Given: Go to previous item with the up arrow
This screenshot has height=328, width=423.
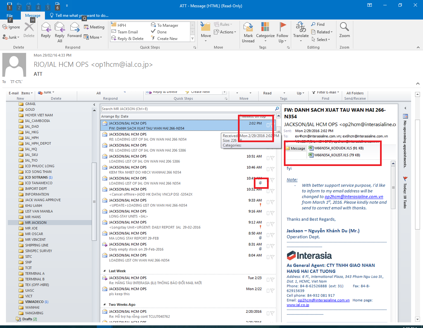Looking at the screenshot, I should [38, 6].
